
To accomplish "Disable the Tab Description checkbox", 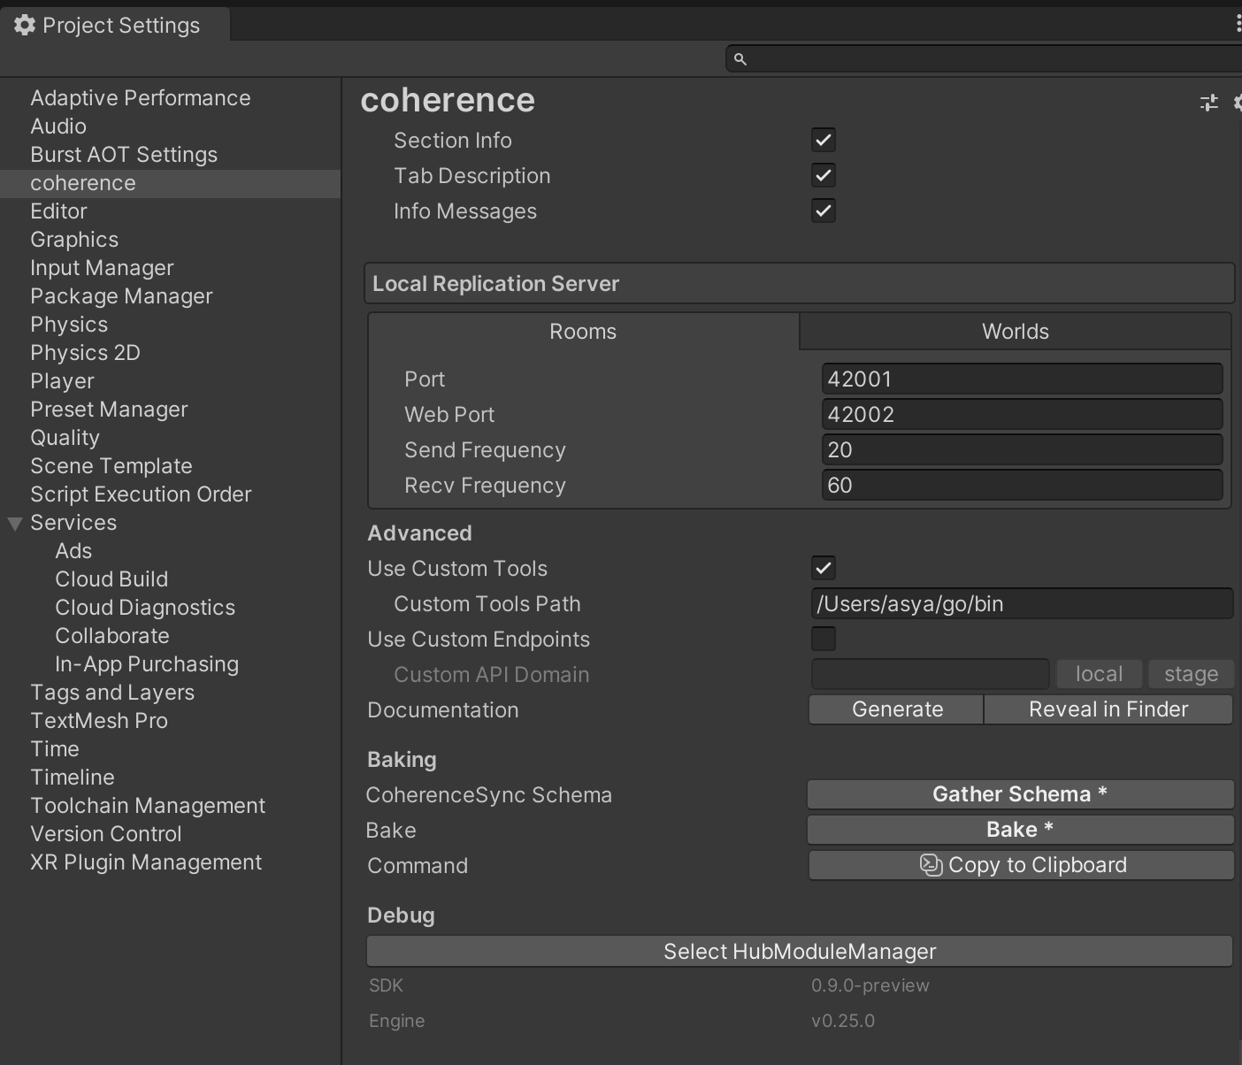I will point(823,176).
